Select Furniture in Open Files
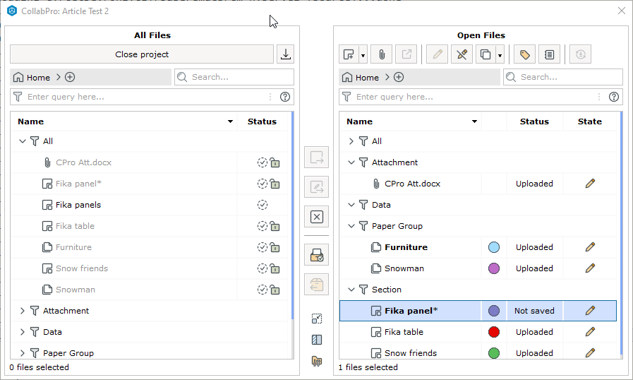The image size is (633, 380). tap(406, 247)
